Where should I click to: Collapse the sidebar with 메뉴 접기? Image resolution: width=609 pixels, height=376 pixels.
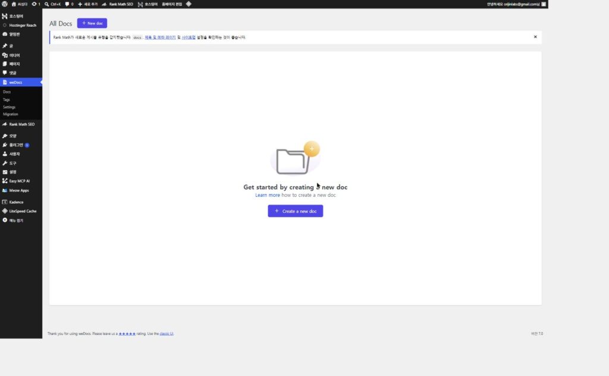tap(21, 220)
